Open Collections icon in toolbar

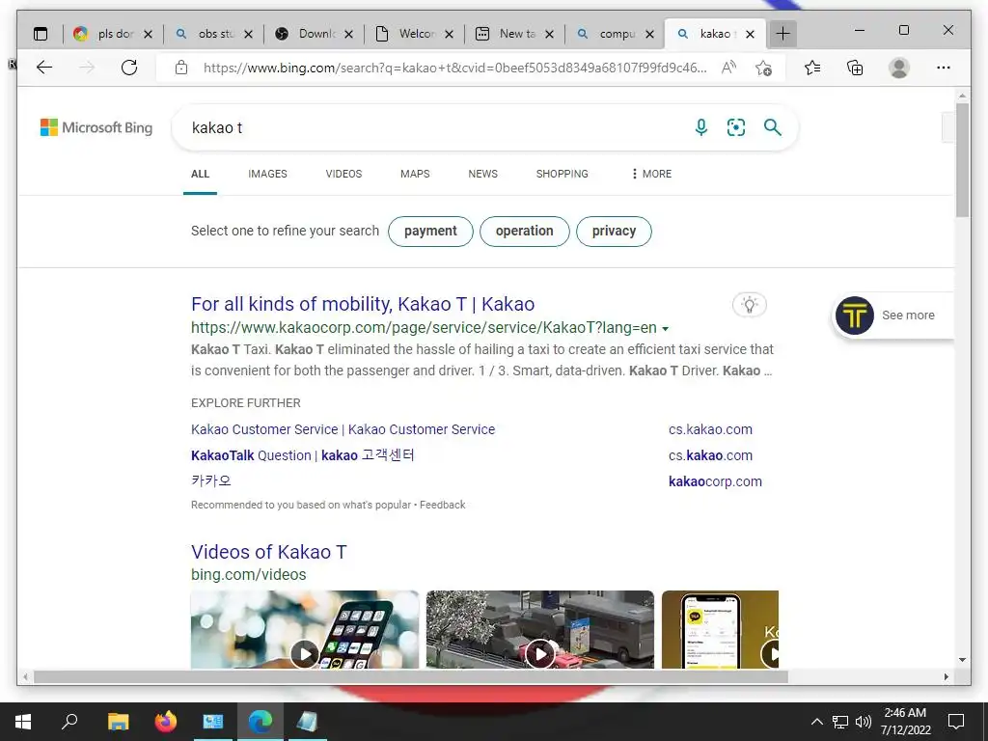pyautogui.click(x=855, y=68)
